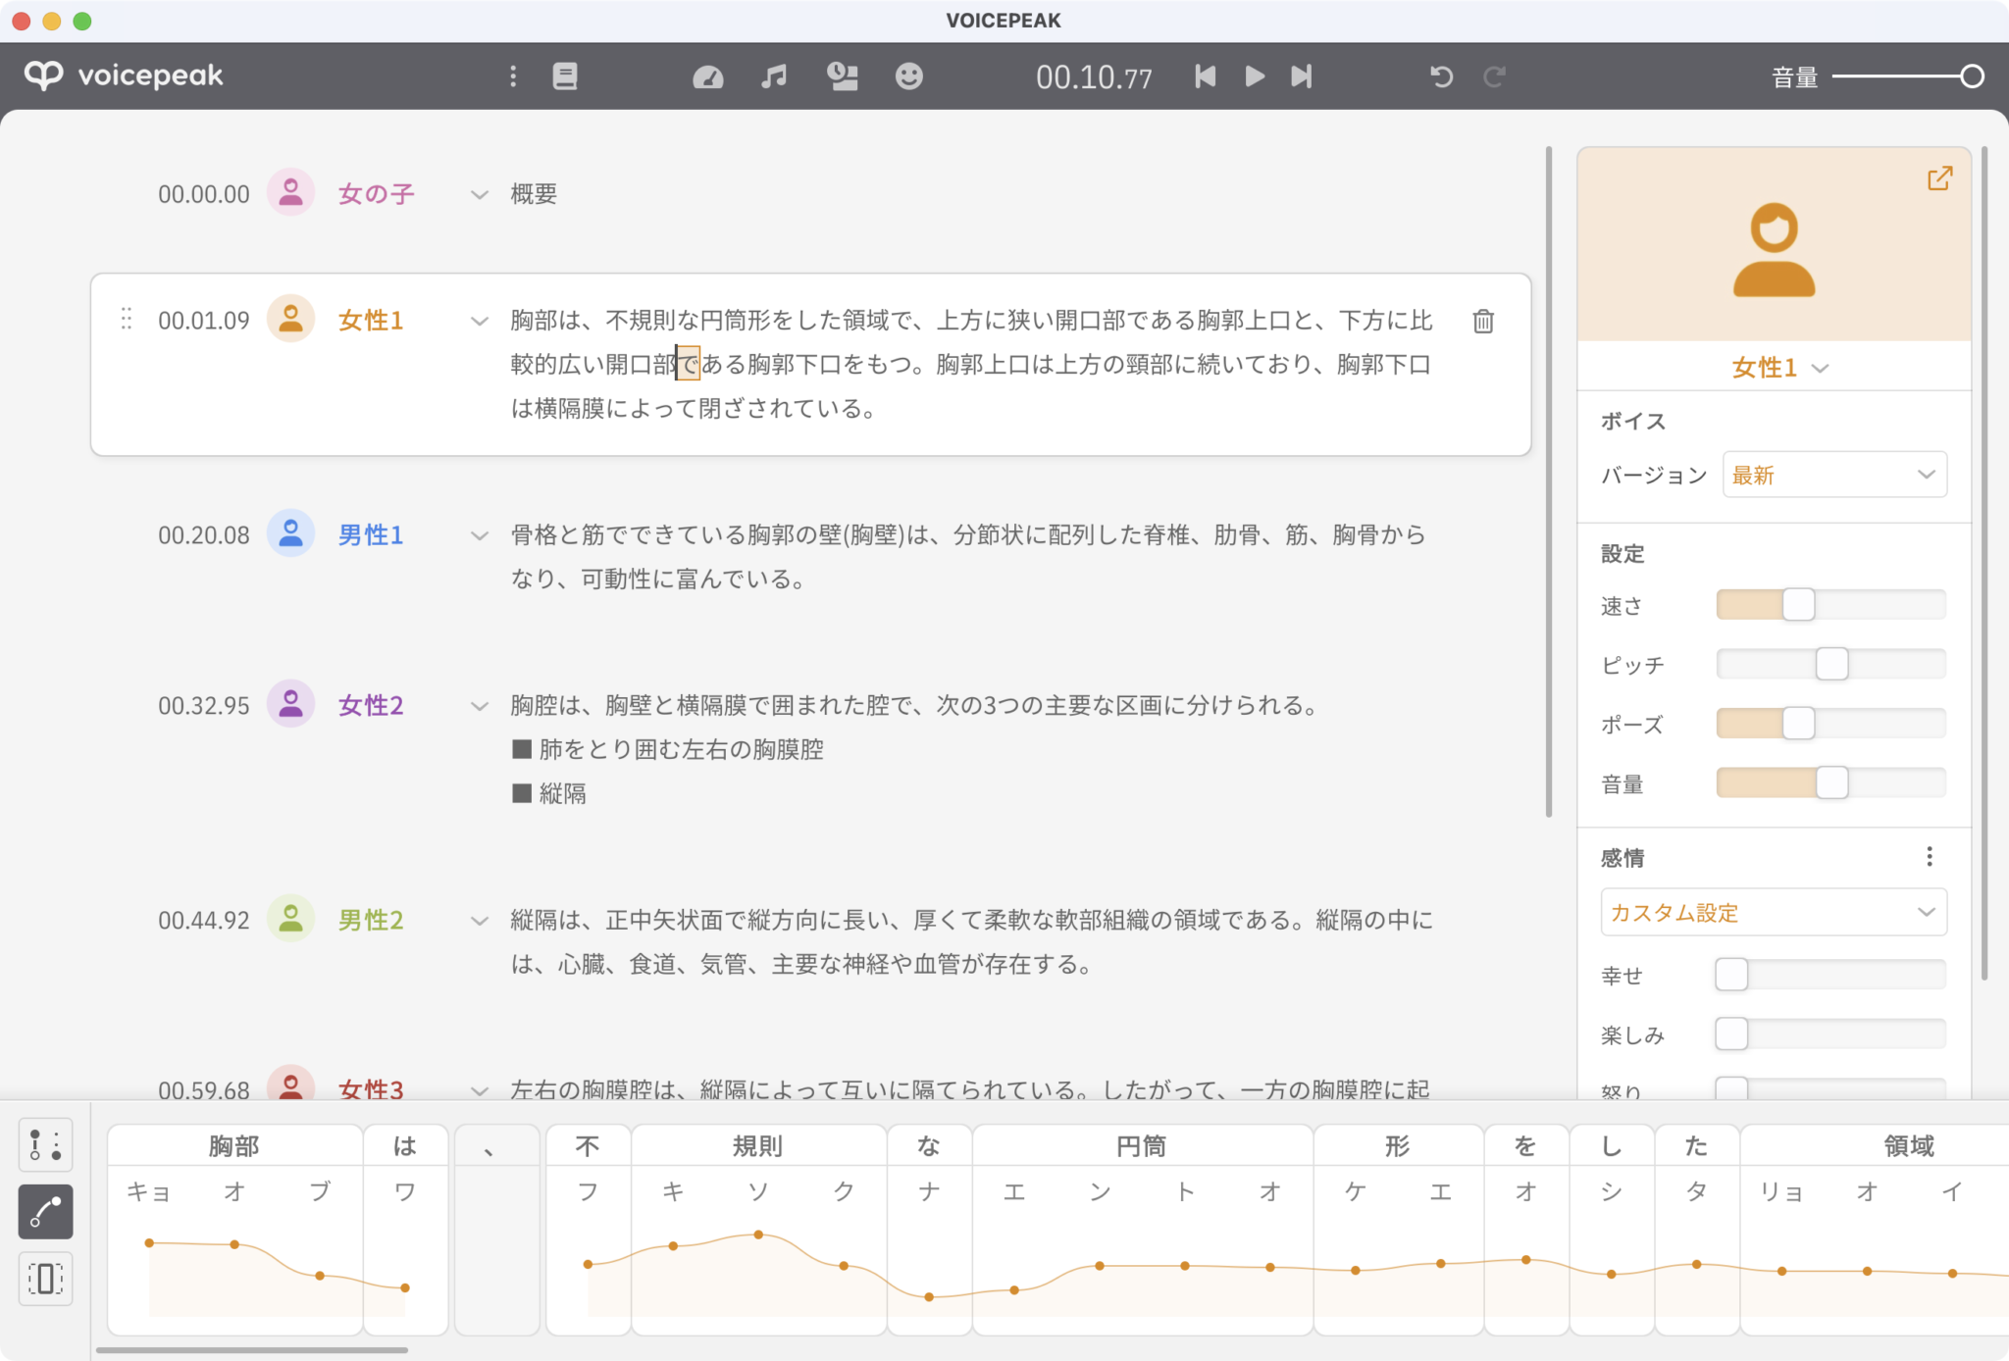2009x1361 pixels.
Task: Click the narrator preset icon in toolbar
Action: pyautogui.click(x=842, y=76)
